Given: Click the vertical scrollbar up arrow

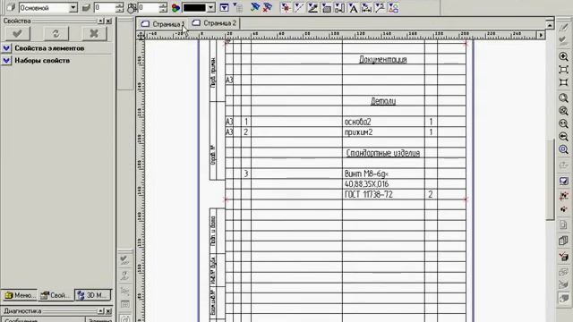Looking at the screenshot, I should 550,24.
